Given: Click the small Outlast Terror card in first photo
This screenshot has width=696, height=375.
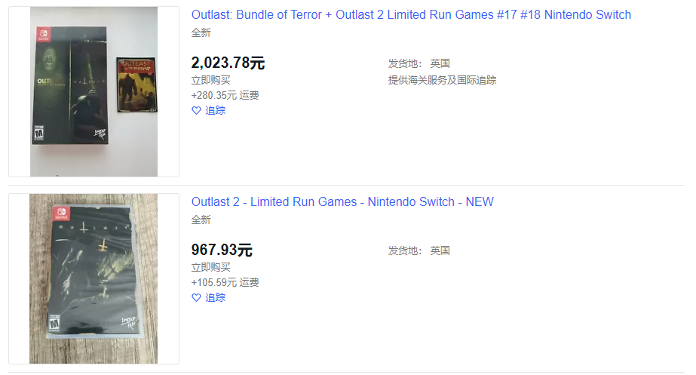Looking at the screenshot, I should (136, 85).
